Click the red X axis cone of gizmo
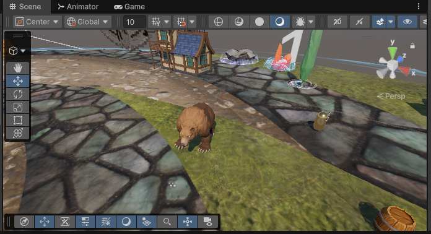 click(x=404, y=71)
